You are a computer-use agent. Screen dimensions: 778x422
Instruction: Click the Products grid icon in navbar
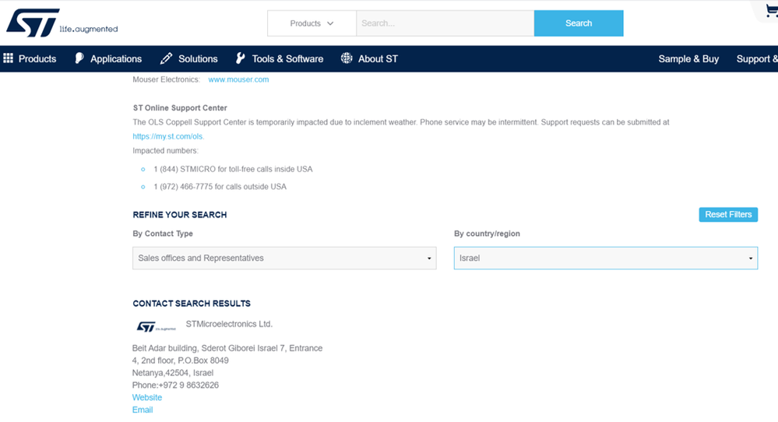[x=8, y=58]
